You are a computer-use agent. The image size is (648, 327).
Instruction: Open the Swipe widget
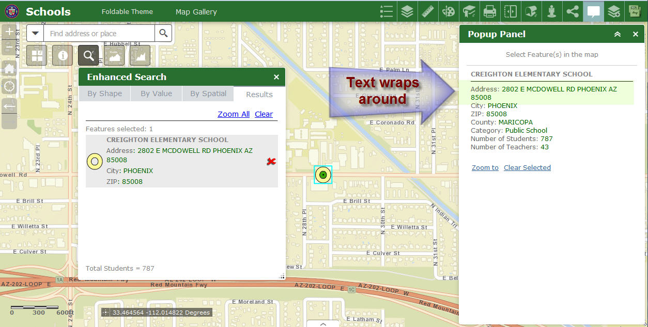511,11
